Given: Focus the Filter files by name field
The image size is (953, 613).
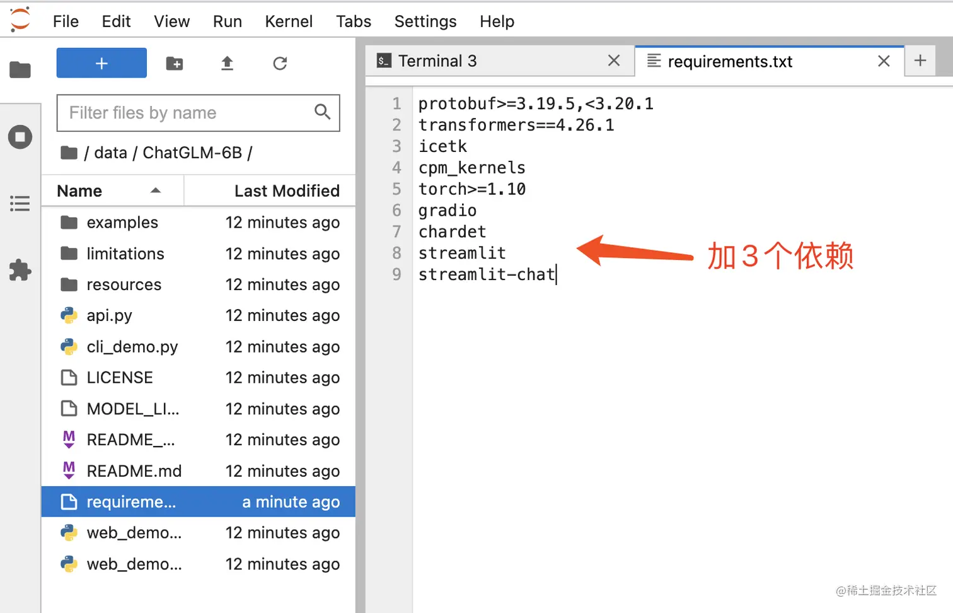Looking at the screenshot, I should [x=198, y=113].
